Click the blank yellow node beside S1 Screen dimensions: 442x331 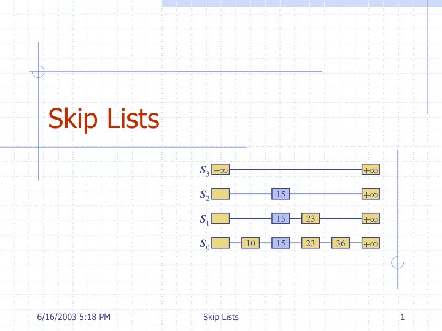pyautogui.click(x=220, y=218)
